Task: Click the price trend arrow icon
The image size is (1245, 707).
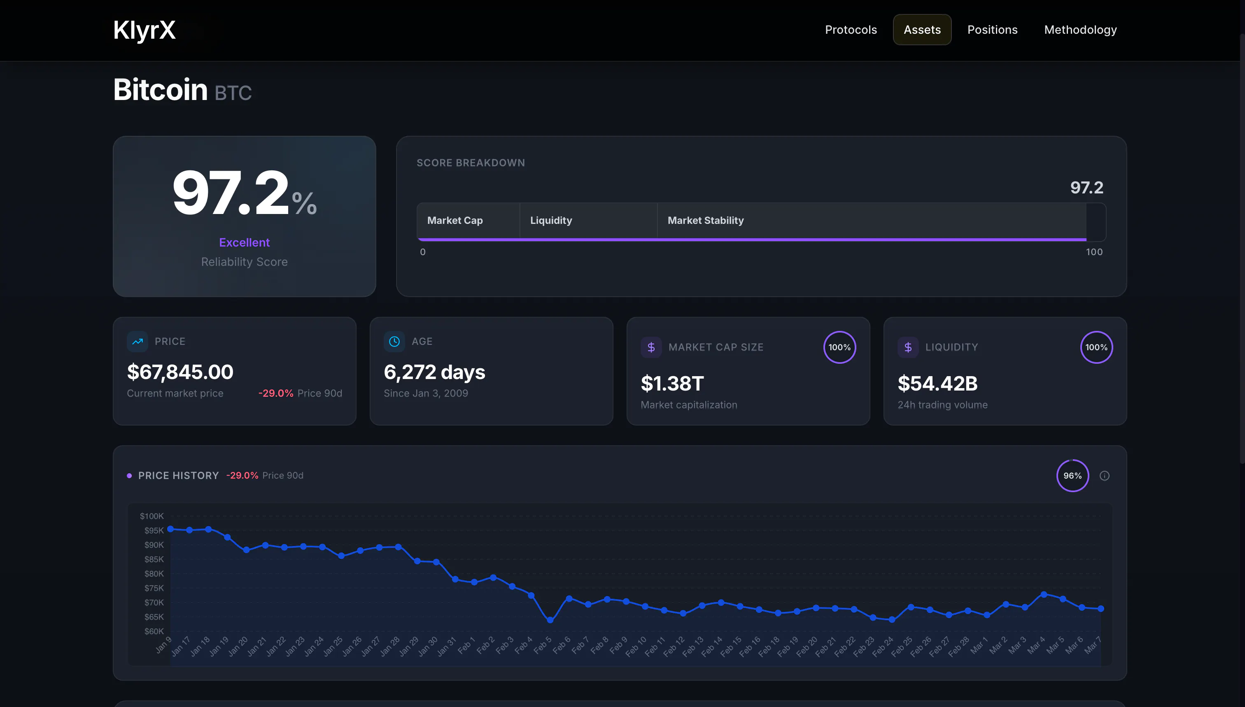Action: click(138, 342)
